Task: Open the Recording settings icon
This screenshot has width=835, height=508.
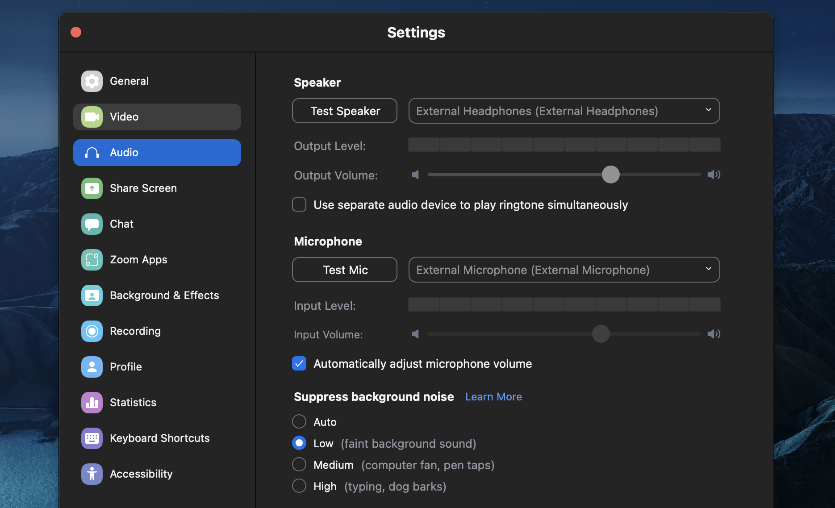Action: pyautogui.click(x=92, y=331)
